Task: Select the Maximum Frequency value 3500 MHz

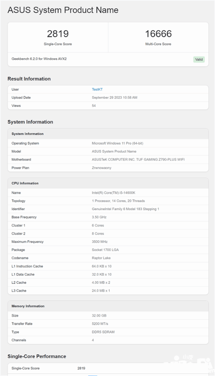Action: click(100, 242)
